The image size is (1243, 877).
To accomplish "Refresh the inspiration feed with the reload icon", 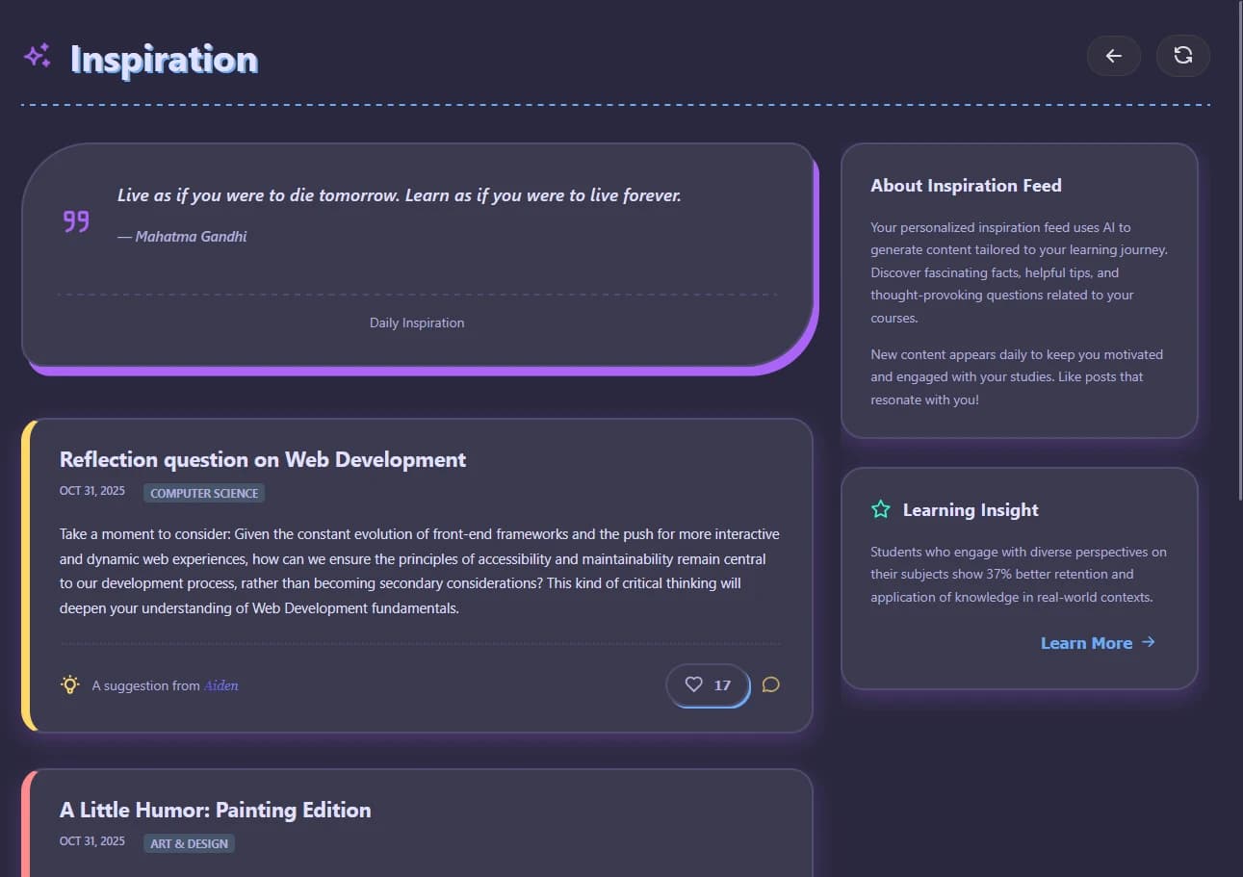I will click(1182, 56).
